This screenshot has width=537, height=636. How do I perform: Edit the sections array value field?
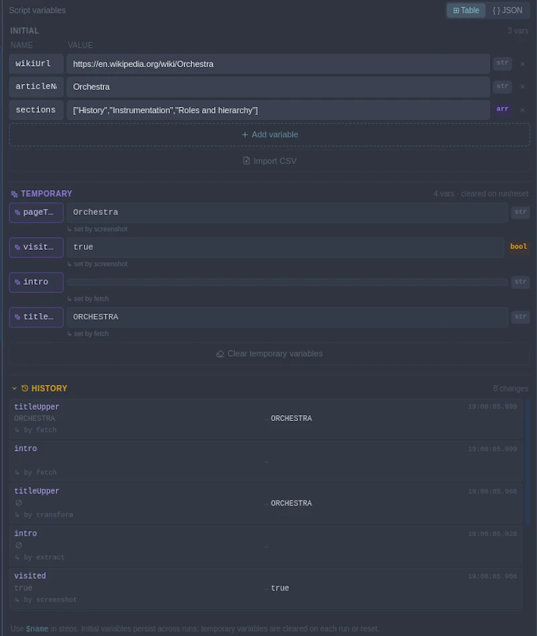coord(278,110)
